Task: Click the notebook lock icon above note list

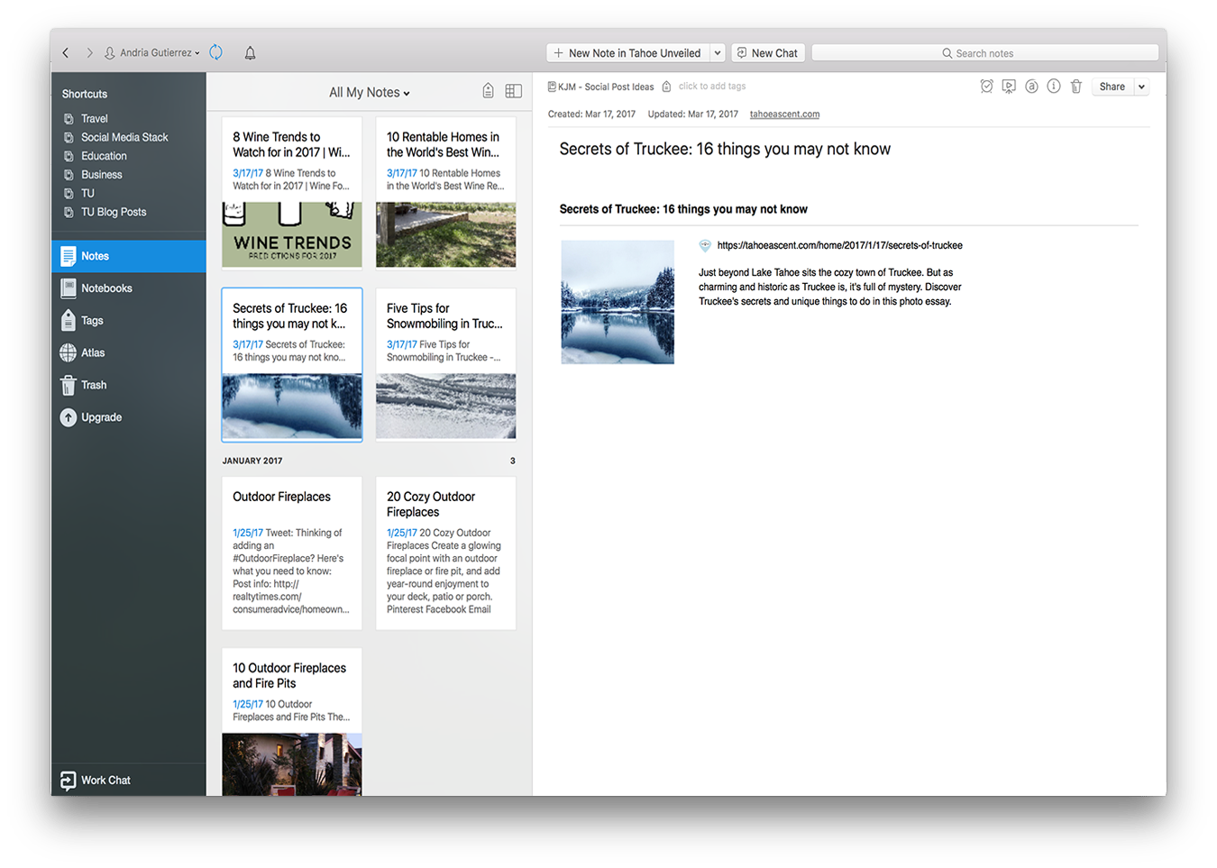Action: (x=488, y=91)
